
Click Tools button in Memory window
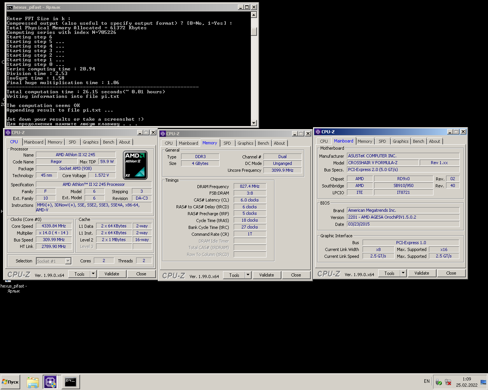(234, 275)
